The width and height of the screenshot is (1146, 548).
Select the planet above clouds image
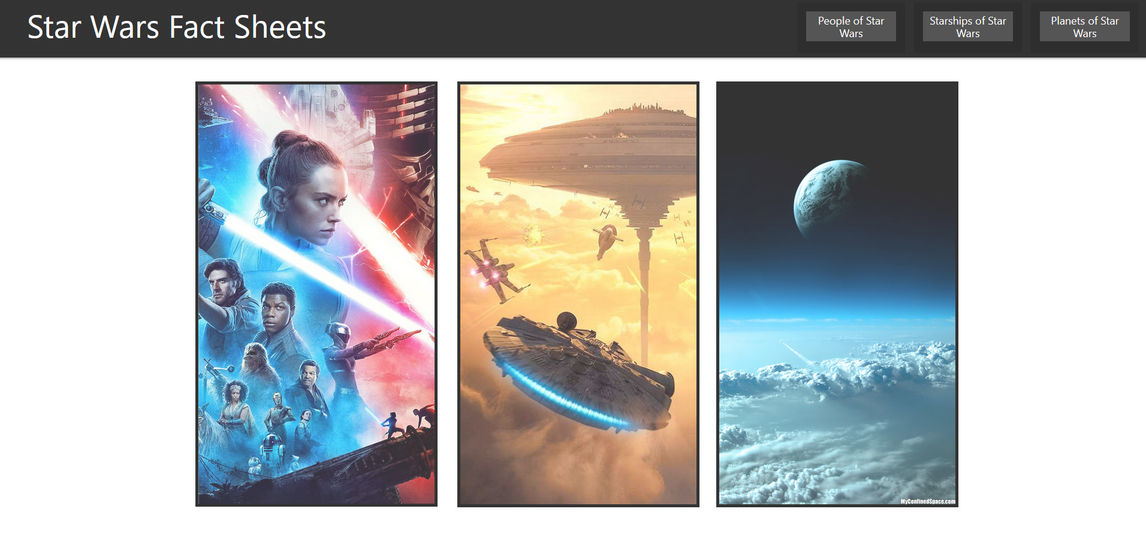tap(837, 294)
